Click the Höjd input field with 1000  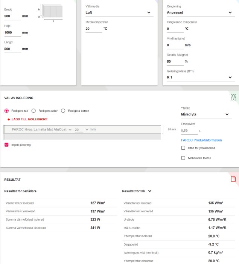click(12, 32)
